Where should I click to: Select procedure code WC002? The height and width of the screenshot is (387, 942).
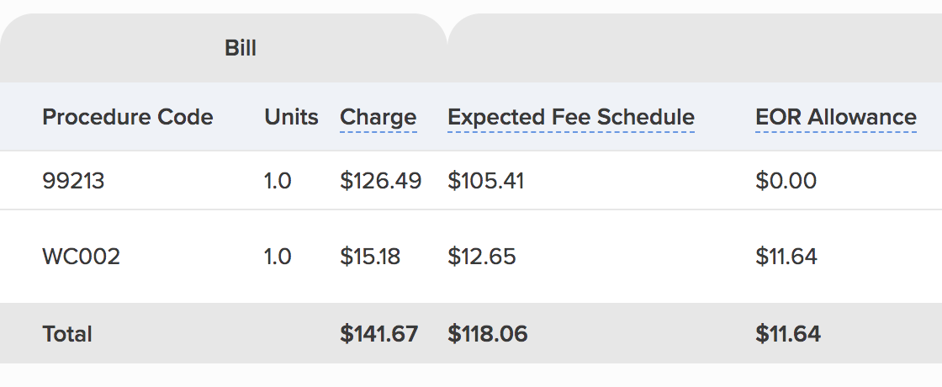point(82,257)
